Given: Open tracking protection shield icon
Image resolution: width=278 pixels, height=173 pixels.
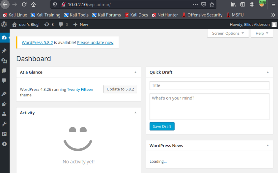Looking at the screenshot, I should pyautogui.click(x=55, y=4).
